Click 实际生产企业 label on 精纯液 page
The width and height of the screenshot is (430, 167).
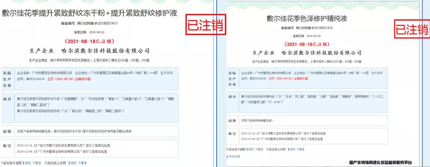click(x=232, y=79)
